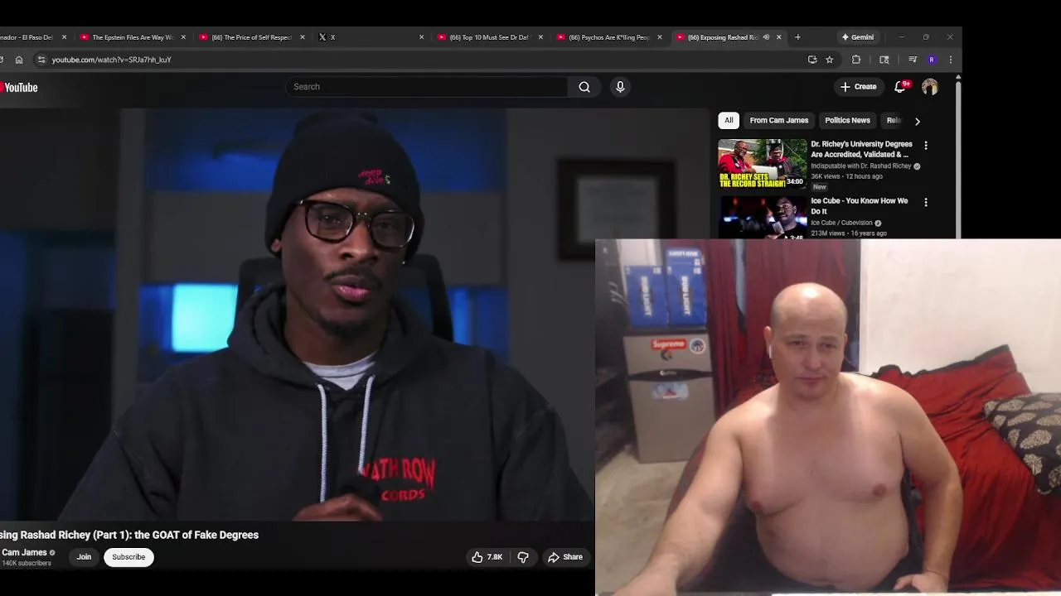This screenshot has width=1061, height=596.
Task: Subscribe to Cam James
Action: pyautogui.click(x=128, y=557)
